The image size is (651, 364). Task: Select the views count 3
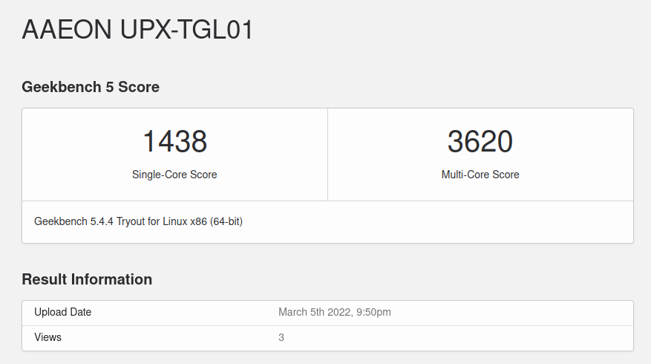[x=281, y=337]
